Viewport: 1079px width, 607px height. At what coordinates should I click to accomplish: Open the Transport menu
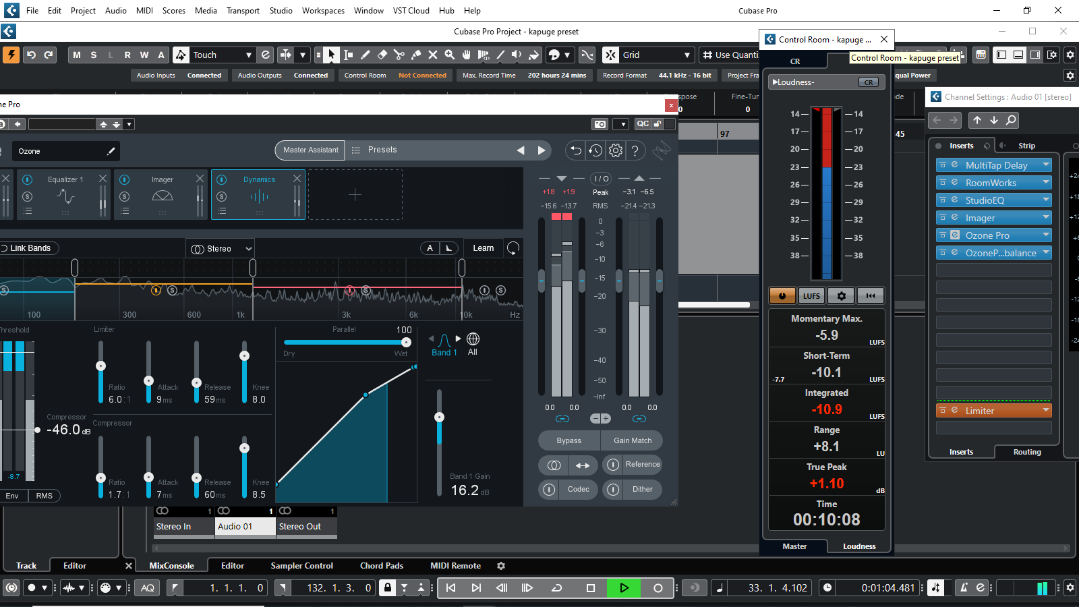pyautogui.click(x=243, y=11)
